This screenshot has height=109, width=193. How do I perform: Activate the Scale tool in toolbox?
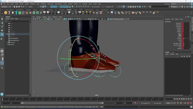click(x=2, y=38)
